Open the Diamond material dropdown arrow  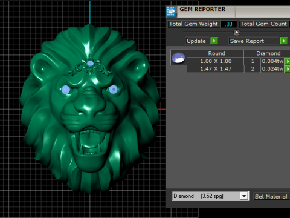[244, 196]
